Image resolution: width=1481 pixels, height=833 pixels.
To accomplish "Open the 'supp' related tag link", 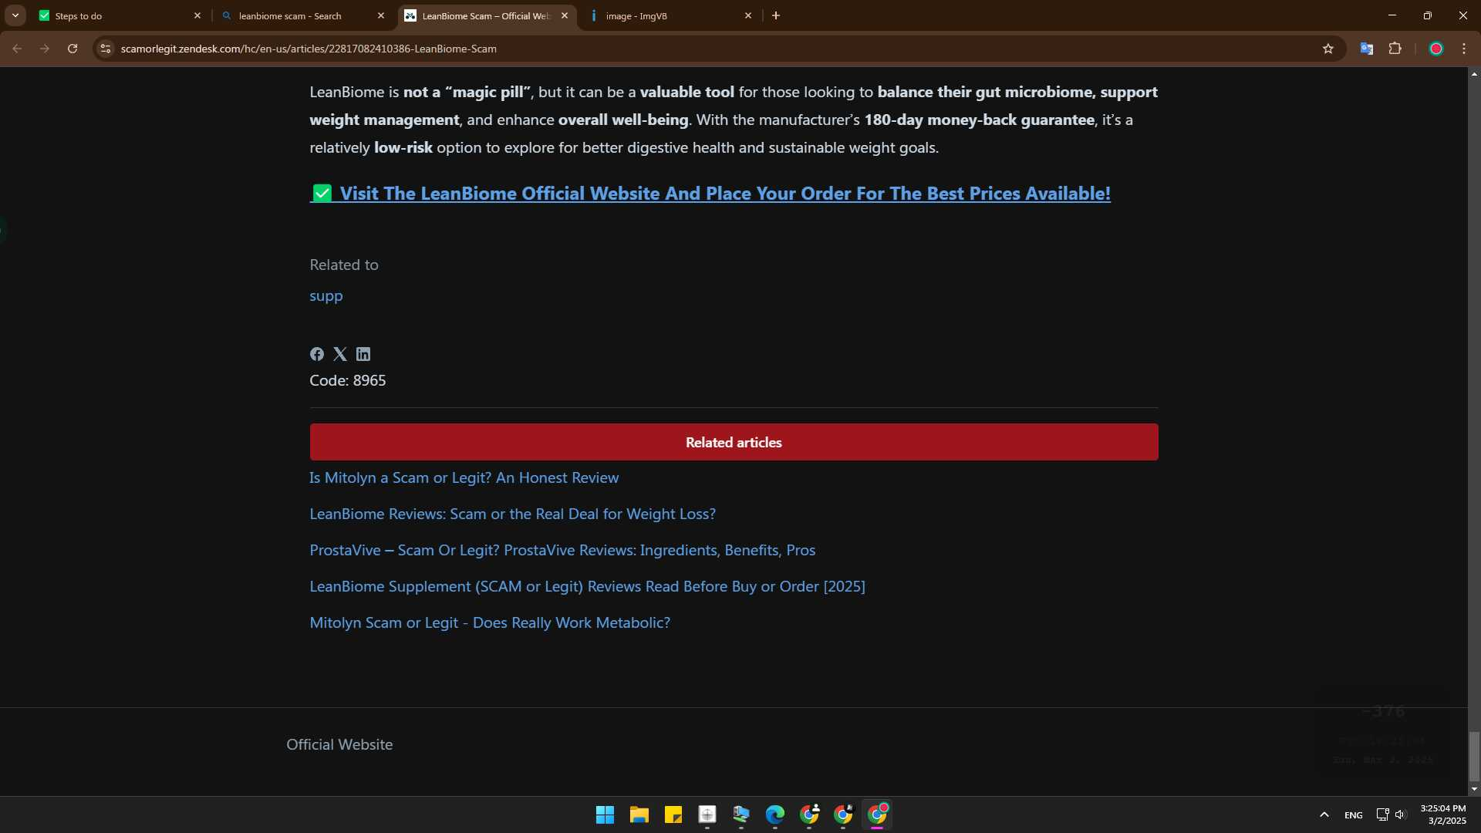I will tap(326, 296).
